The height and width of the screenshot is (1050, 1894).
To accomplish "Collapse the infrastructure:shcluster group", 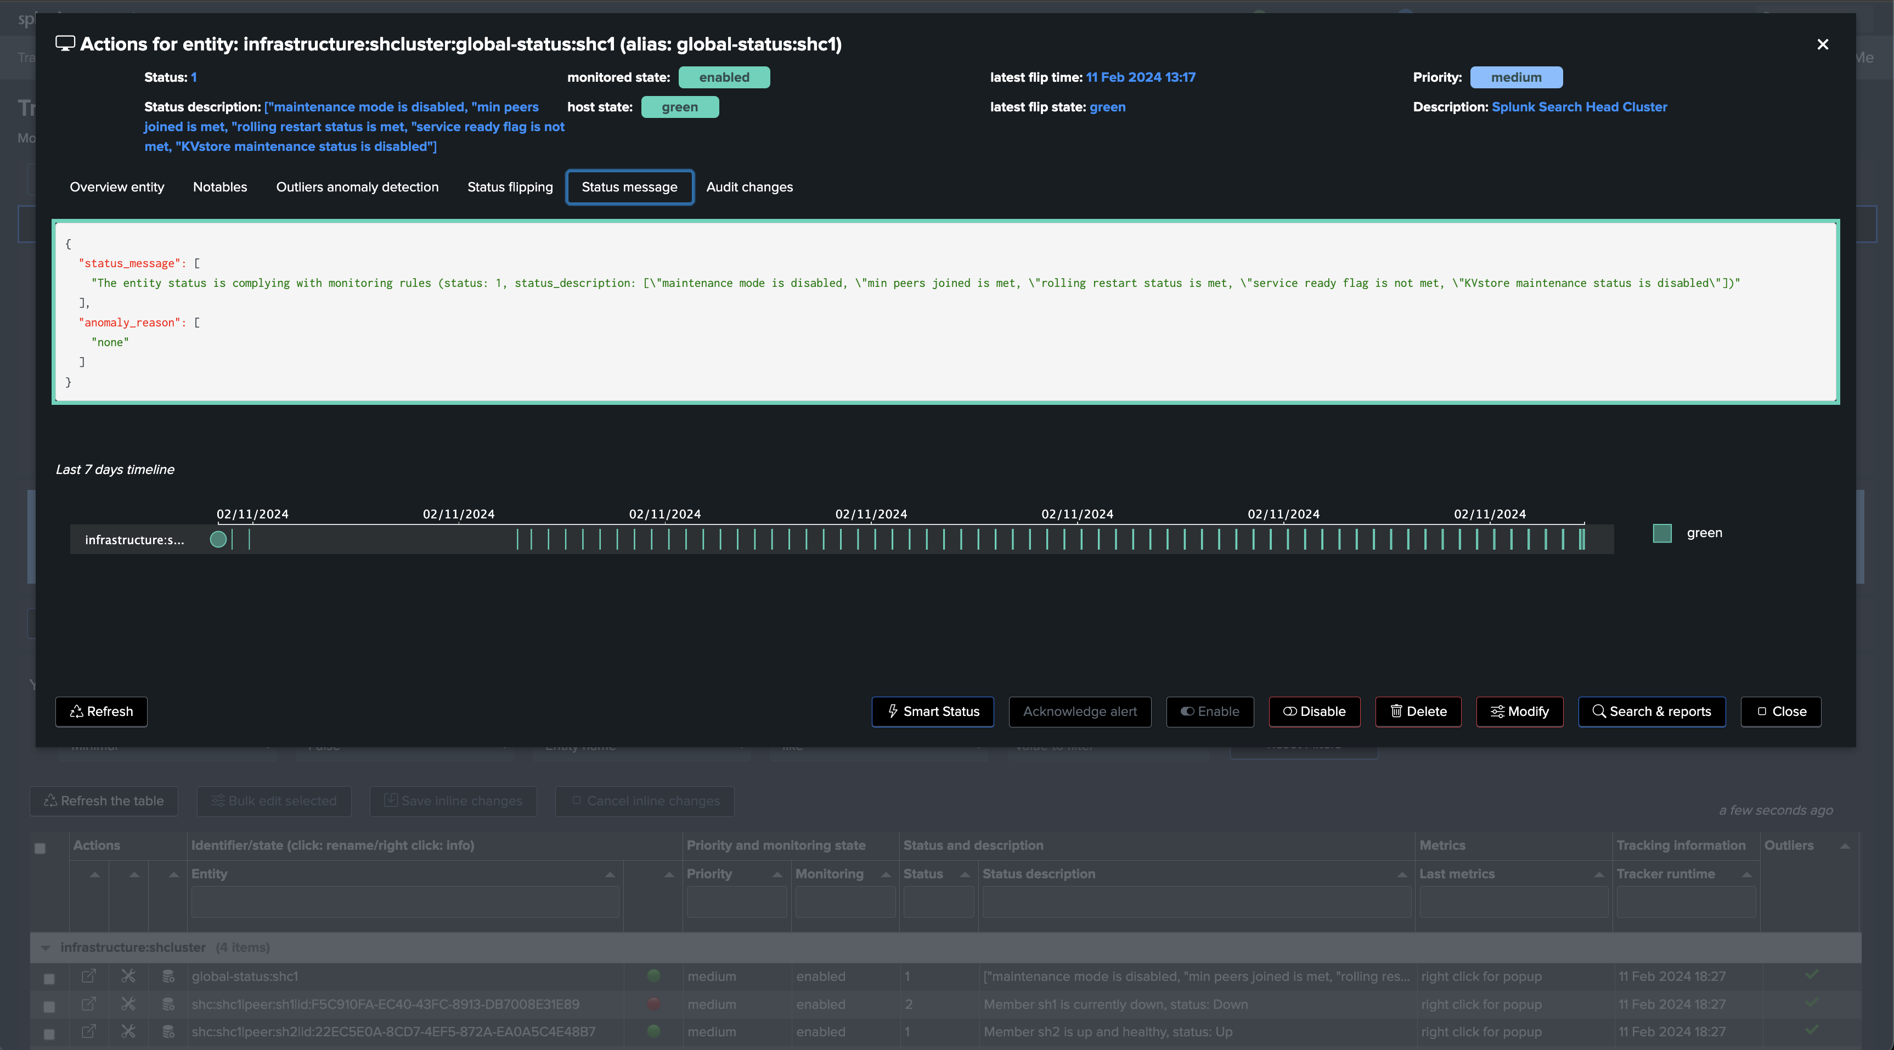I will 46,948.
